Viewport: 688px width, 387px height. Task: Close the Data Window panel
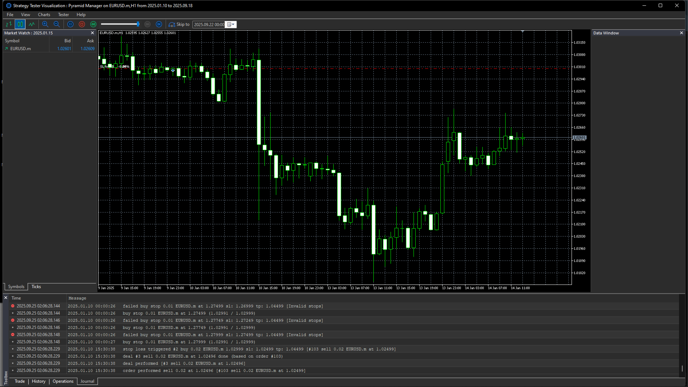pos(682,33)
